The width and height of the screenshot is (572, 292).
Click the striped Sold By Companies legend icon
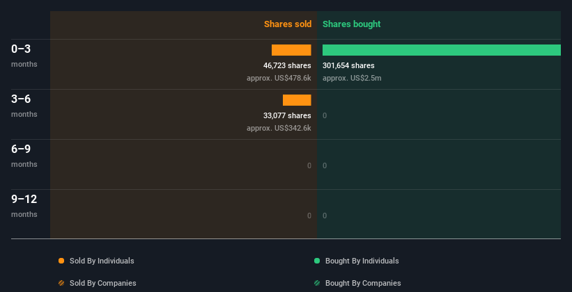tap(61, 283)
